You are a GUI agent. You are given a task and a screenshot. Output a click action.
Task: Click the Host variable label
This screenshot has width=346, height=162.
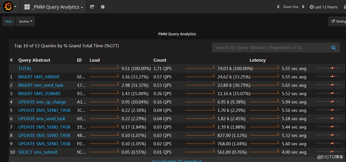9,21
